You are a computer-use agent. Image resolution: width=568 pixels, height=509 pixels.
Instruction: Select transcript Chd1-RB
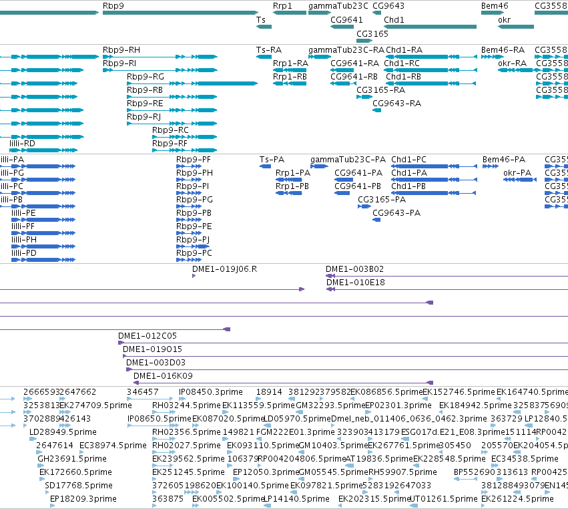[x=404, y=77]
